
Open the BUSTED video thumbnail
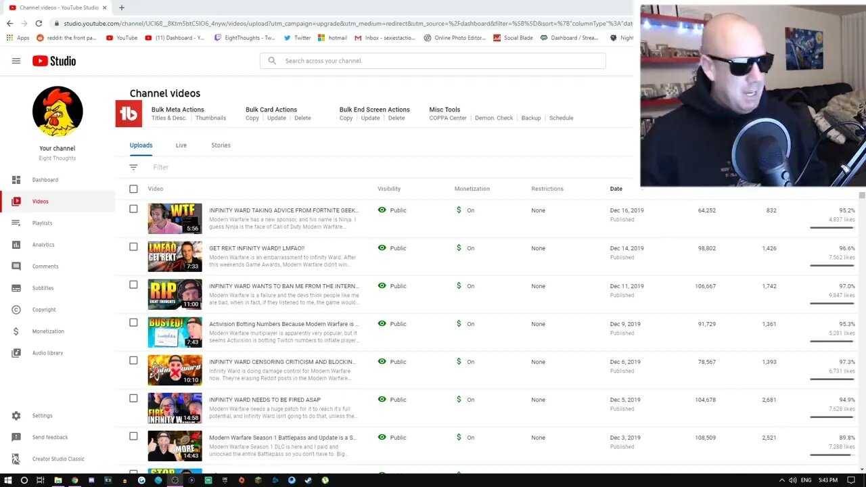point(175,332)
